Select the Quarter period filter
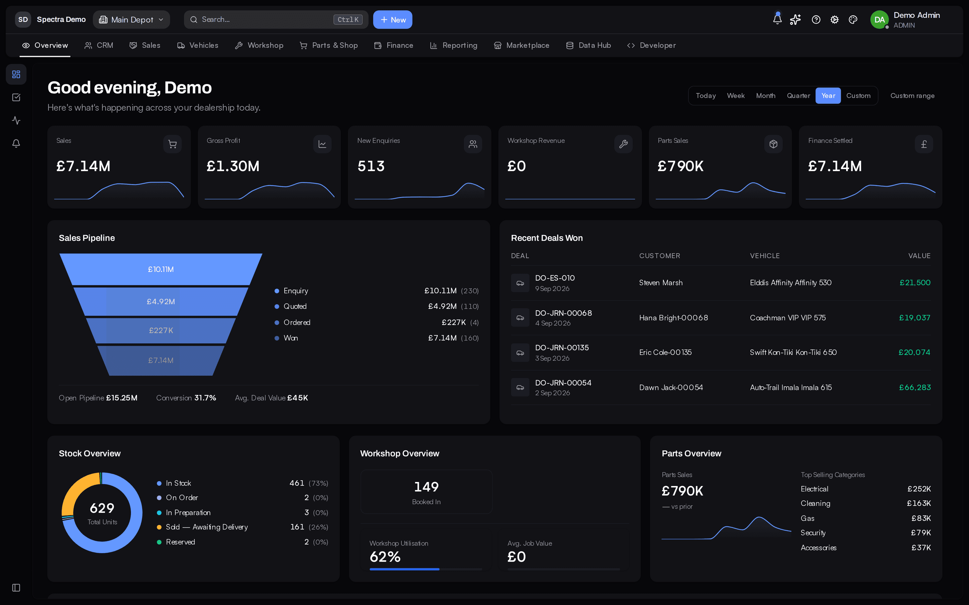 coord(798,96)
